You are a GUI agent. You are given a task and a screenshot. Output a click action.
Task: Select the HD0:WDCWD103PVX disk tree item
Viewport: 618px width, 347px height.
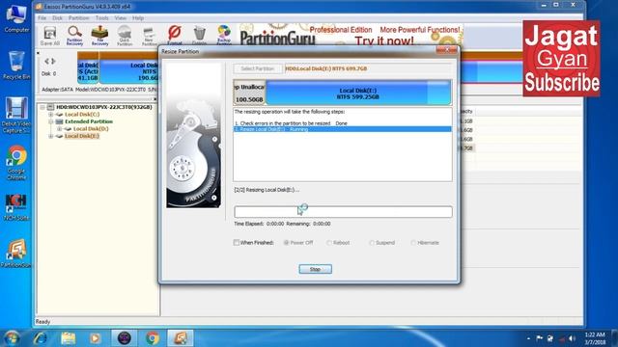pos(103,107)
